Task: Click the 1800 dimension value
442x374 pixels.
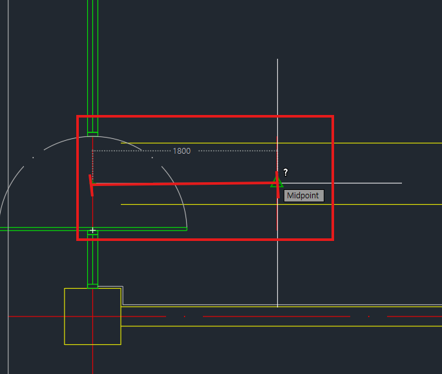Action: 182,151
